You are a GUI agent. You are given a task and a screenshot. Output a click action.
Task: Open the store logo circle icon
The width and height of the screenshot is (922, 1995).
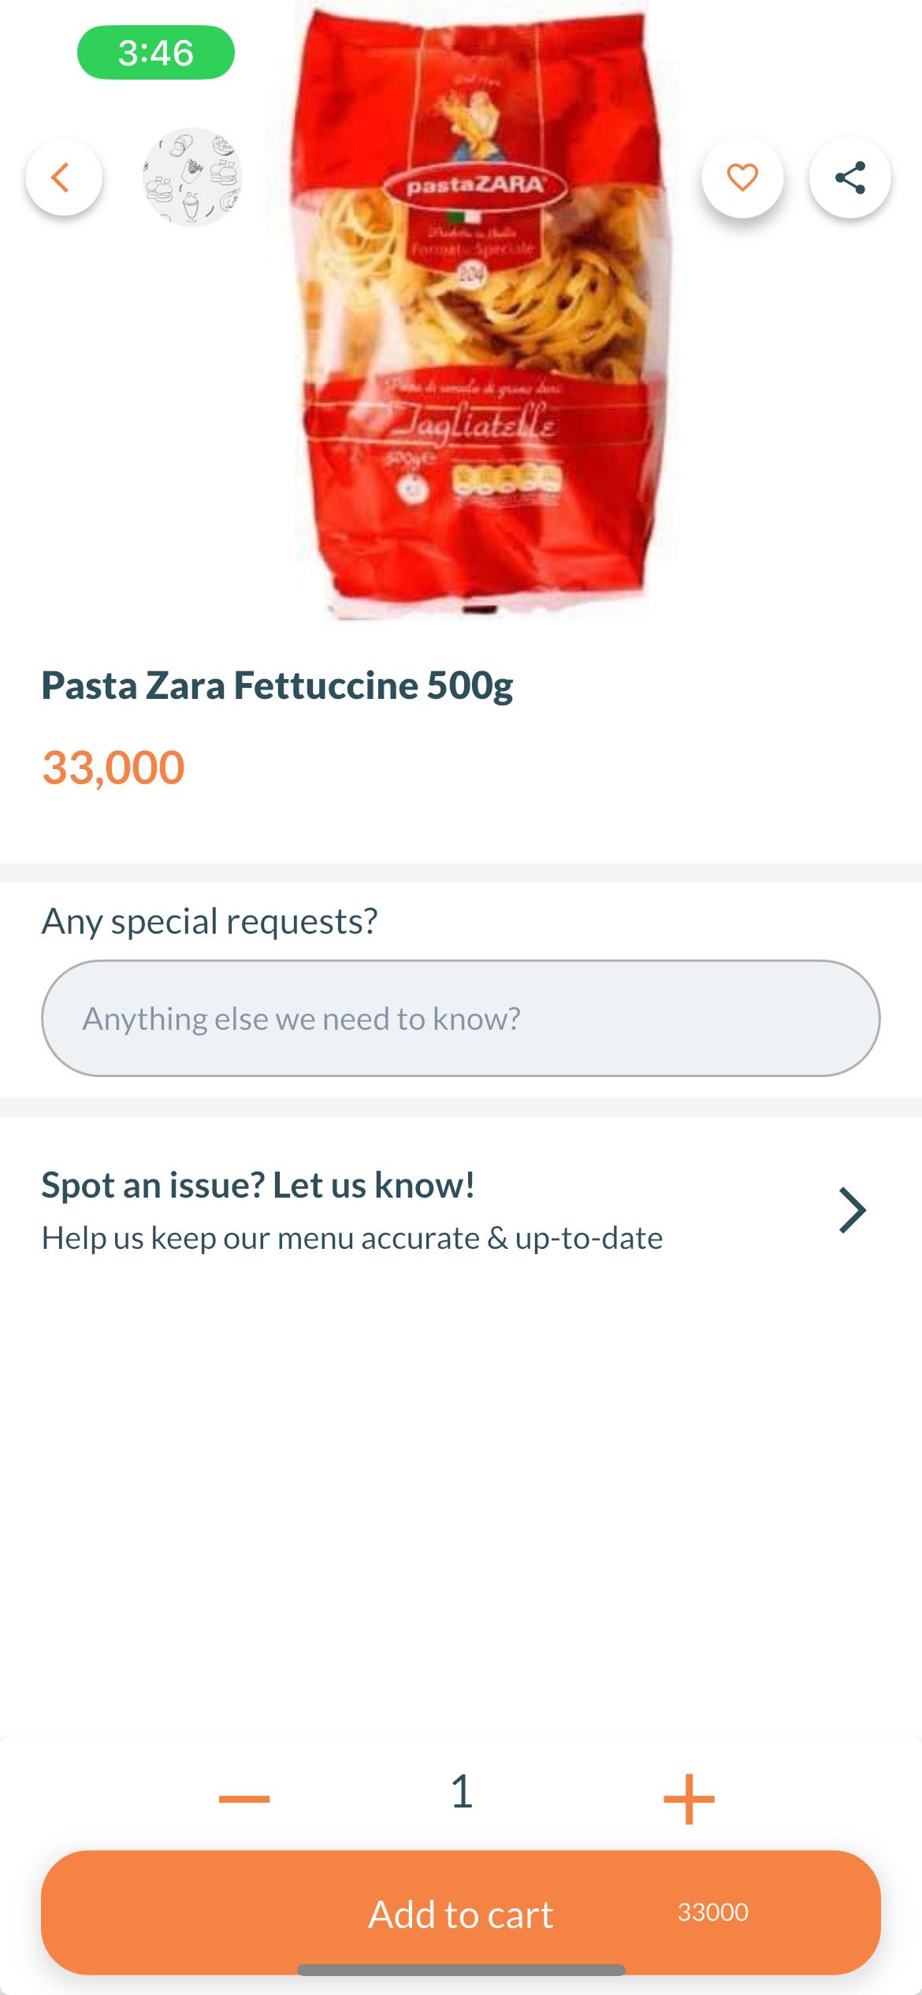(192, 177)
